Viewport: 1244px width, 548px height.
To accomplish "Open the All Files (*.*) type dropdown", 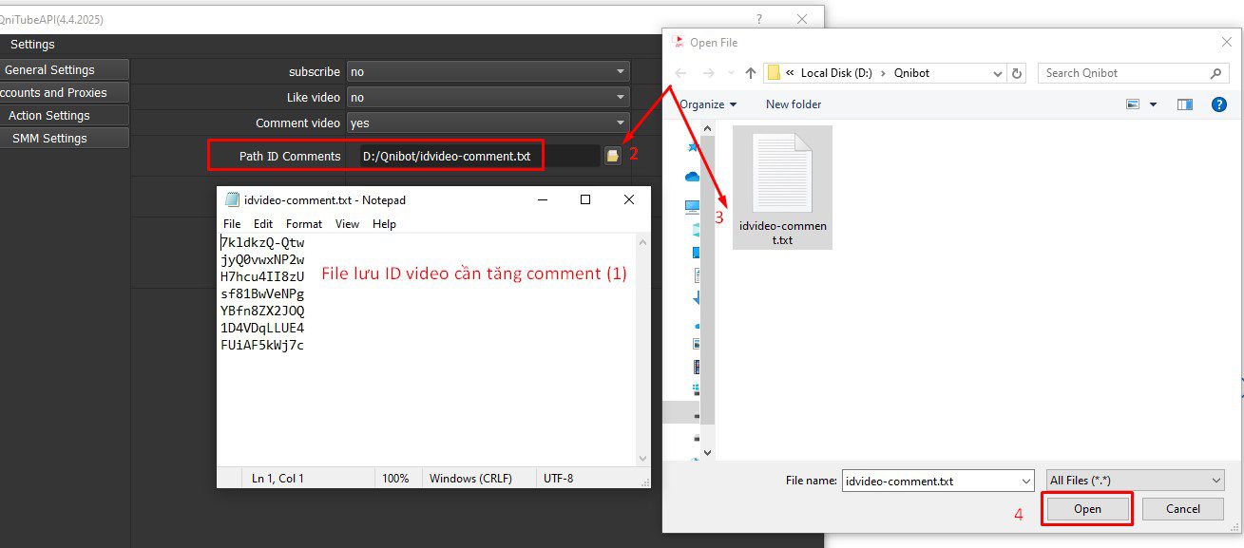I will pos(1134,481).
